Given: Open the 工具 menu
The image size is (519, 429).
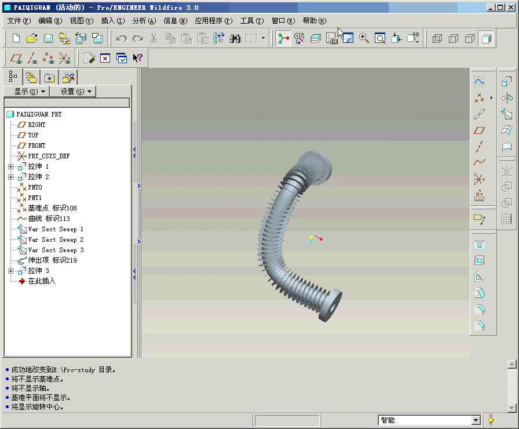Looking at the screenshot, I should pos(252,21).
